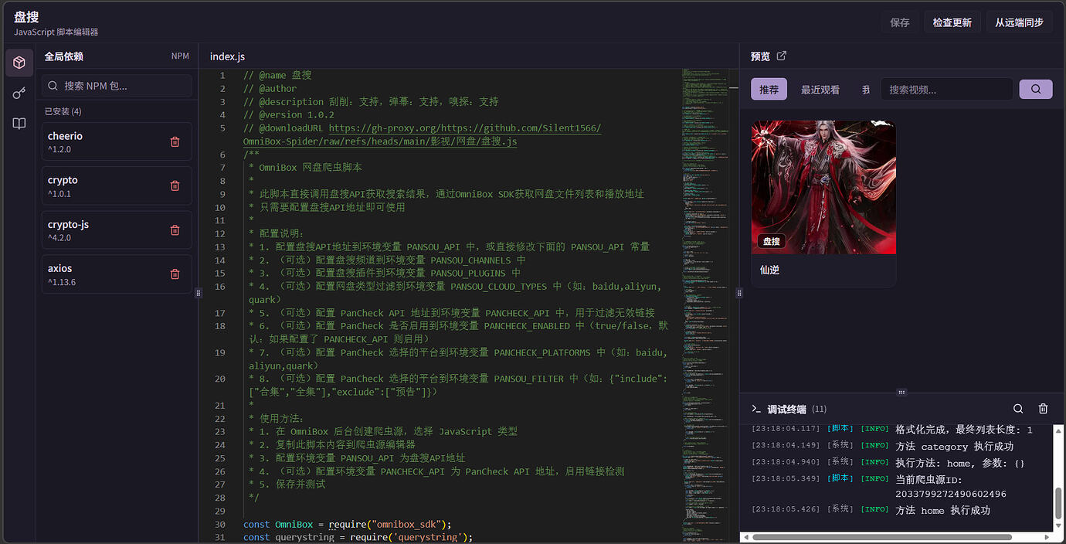Screen dimensions: 1066x544
Task: Open preview in external window icon
Action: pos(782,56)
